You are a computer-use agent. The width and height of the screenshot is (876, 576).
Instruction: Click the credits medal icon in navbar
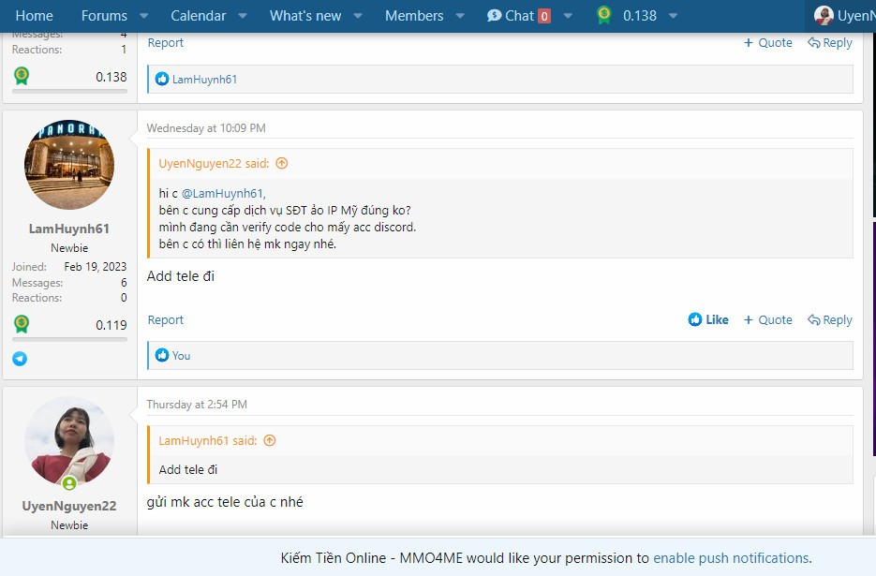click(x=604, y=15)
